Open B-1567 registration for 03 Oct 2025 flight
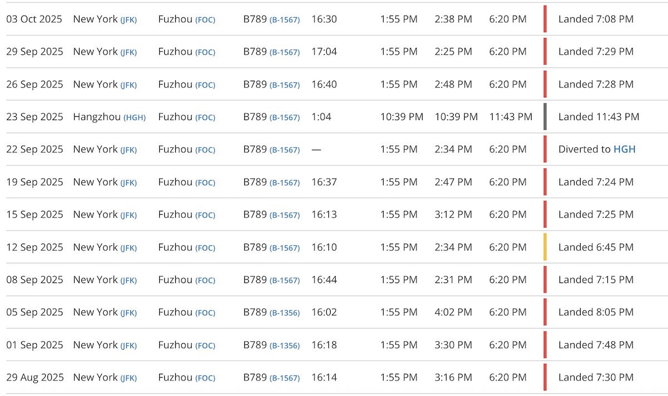668x396 pixels. [x=284, y=20]
